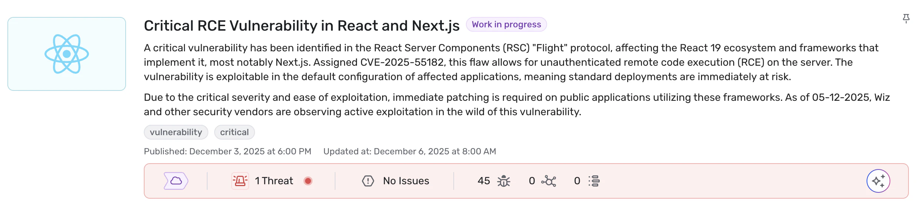Screen dimensions: 917x209
Task: Click the red siren threat icon
Action: (240, 181)
